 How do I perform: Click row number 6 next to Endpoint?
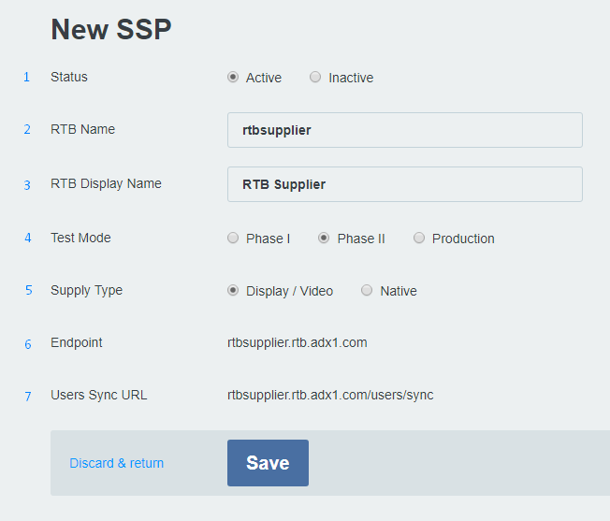pos(27,344)
